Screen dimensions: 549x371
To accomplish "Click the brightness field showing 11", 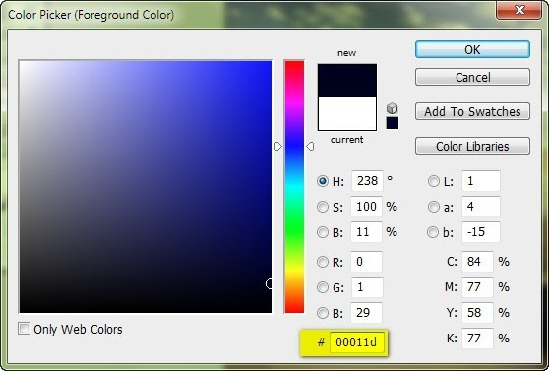I will tap(366, 232).
